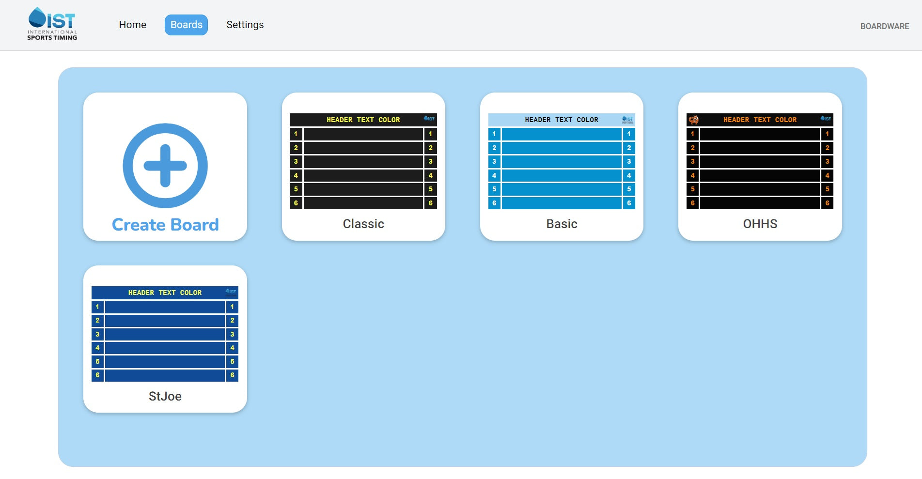Click the plus circle Create Board icon
The image size is (922, 479).
click(165, 166)
